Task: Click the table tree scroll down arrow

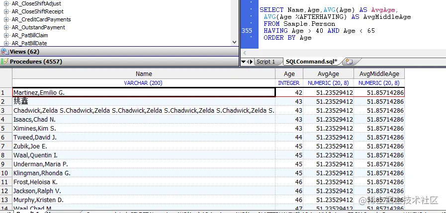Action: tap(234, 42)
